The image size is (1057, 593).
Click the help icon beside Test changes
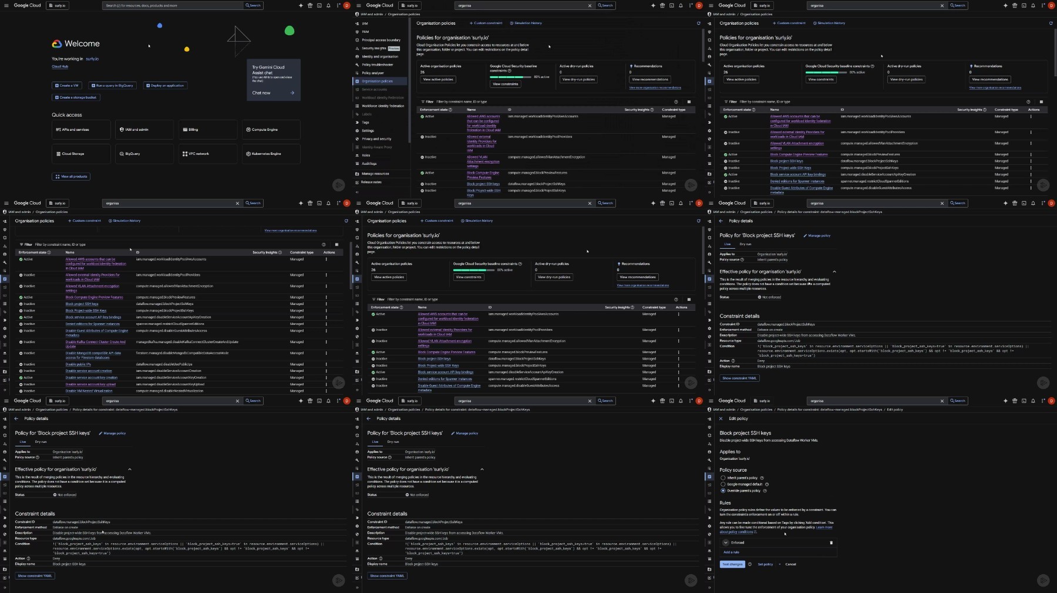tap(750, 564)
